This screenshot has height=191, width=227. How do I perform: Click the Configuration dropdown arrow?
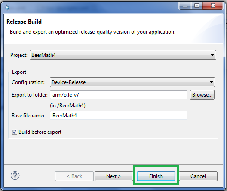[x=211, y=82]
